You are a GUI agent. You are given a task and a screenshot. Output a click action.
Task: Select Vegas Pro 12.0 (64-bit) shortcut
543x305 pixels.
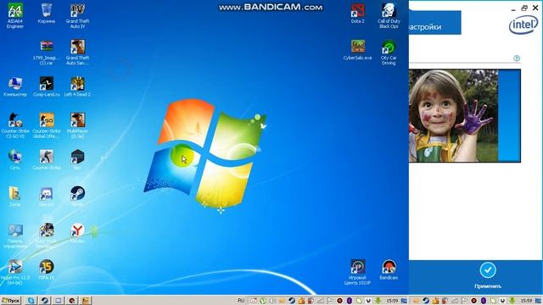tap(15, 272)
